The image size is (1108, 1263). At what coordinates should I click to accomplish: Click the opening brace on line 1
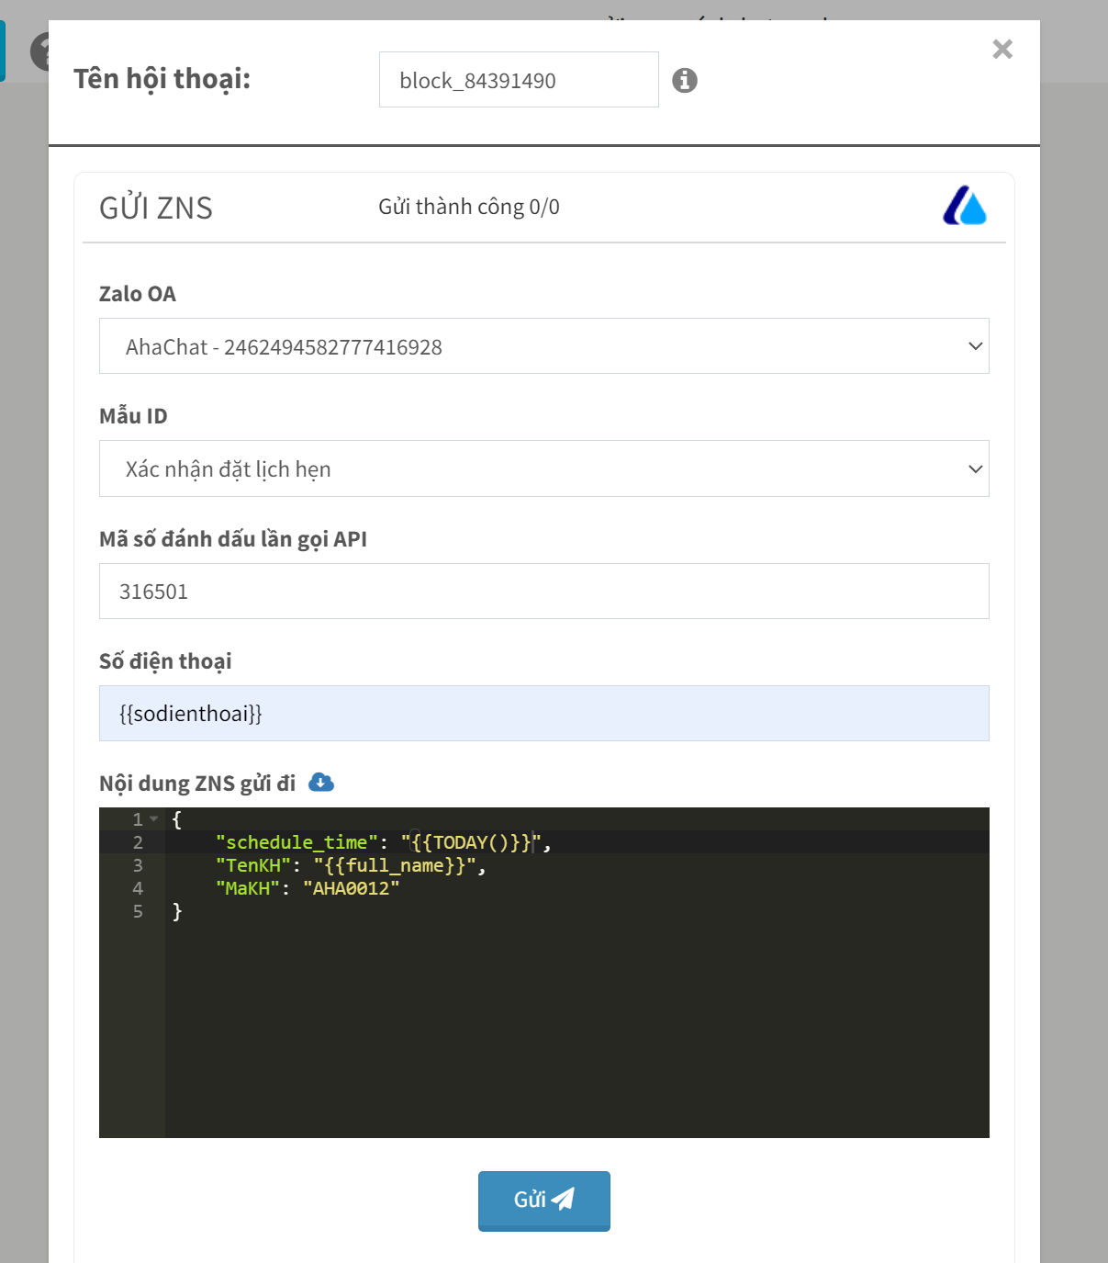(x=177, y=819)
